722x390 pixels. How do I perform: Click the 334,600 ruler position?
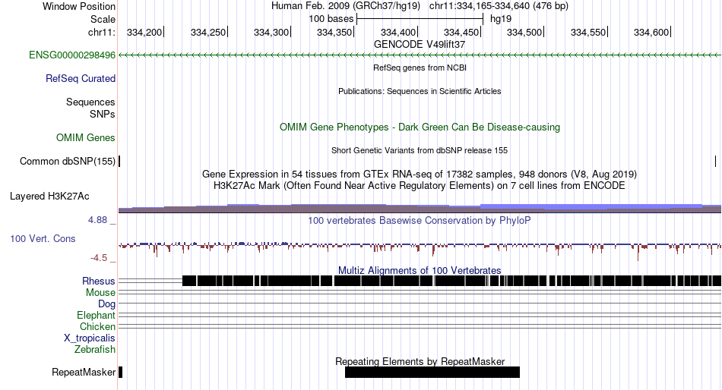tap(651, 32)
